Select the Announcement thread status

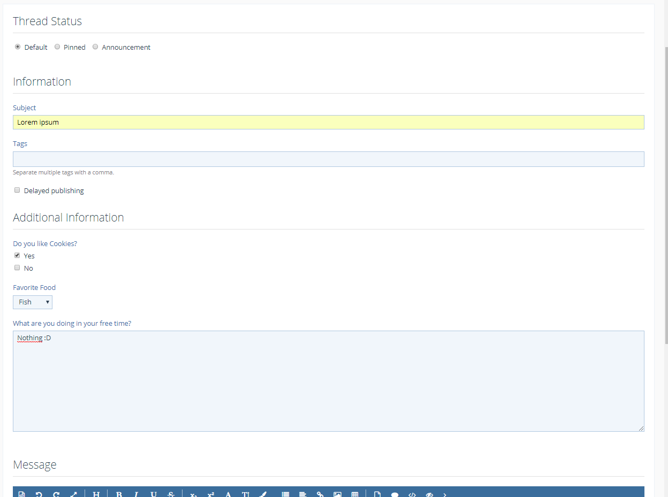(x=95, y=47)
